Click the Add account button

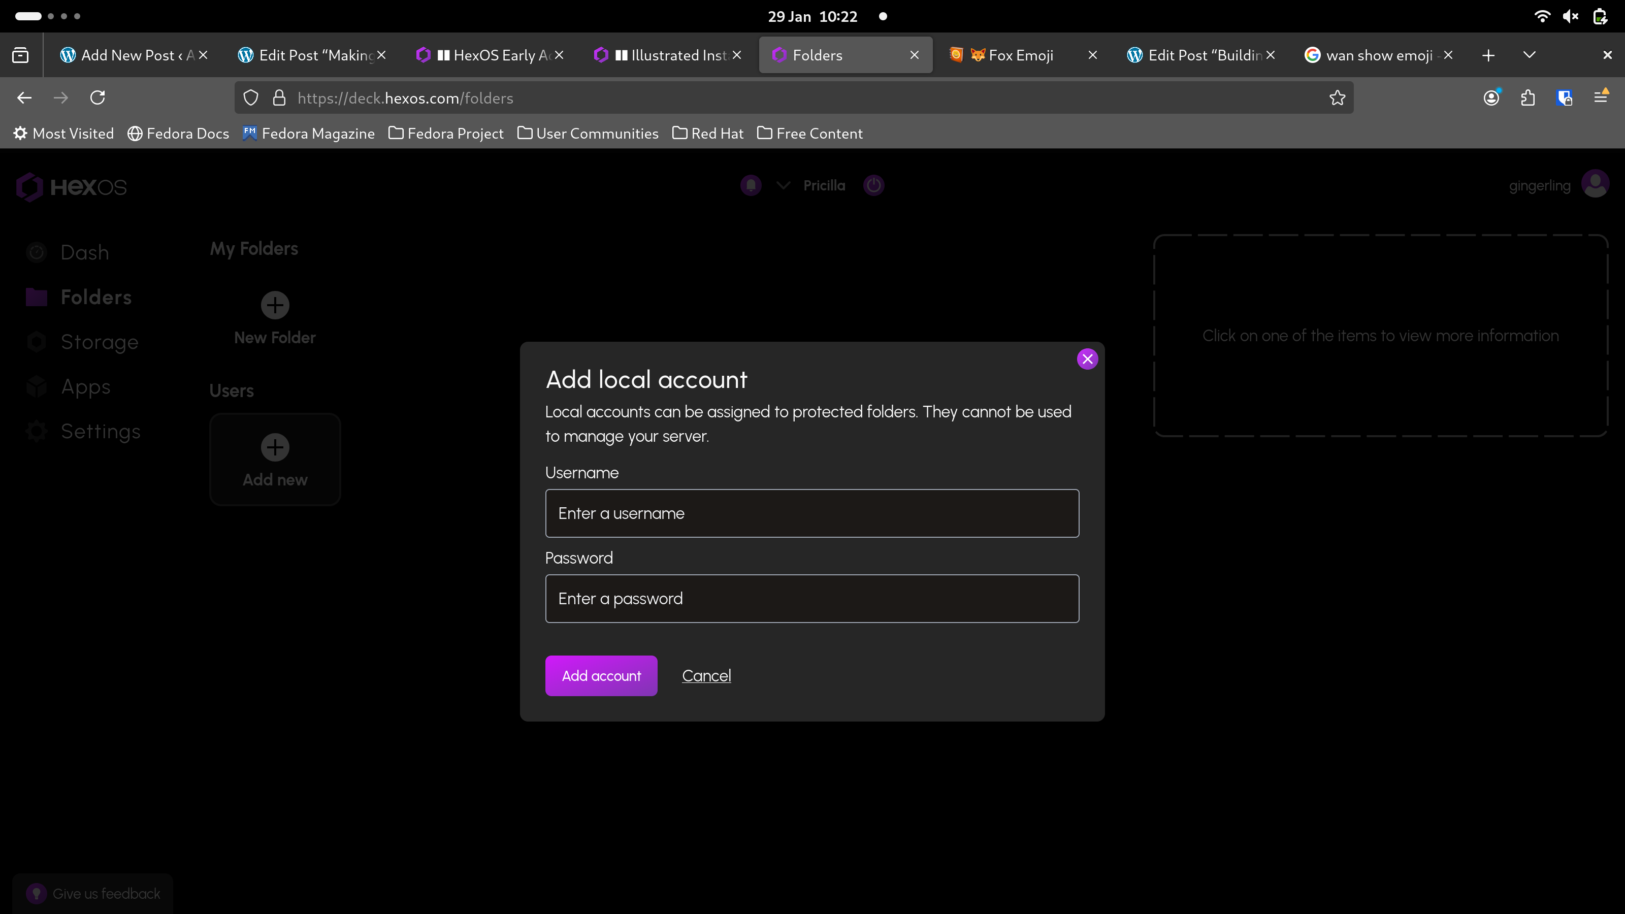601,675
